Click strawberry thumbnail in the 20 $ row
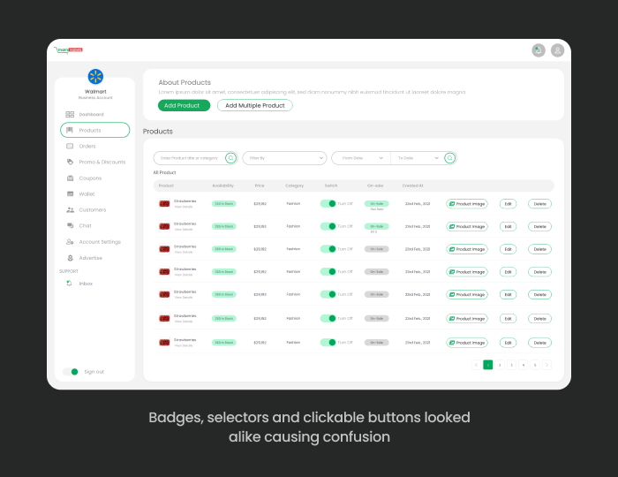Image resolution: width=618 pixels, height=477 pixels. 164,227
